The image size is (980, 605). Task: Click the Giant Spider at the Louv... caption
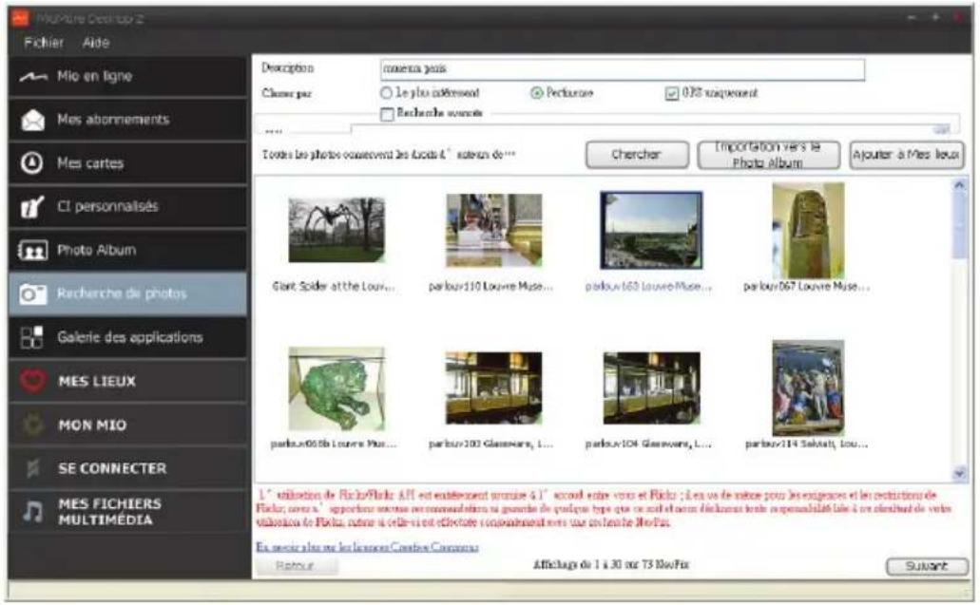click(334, 287)
